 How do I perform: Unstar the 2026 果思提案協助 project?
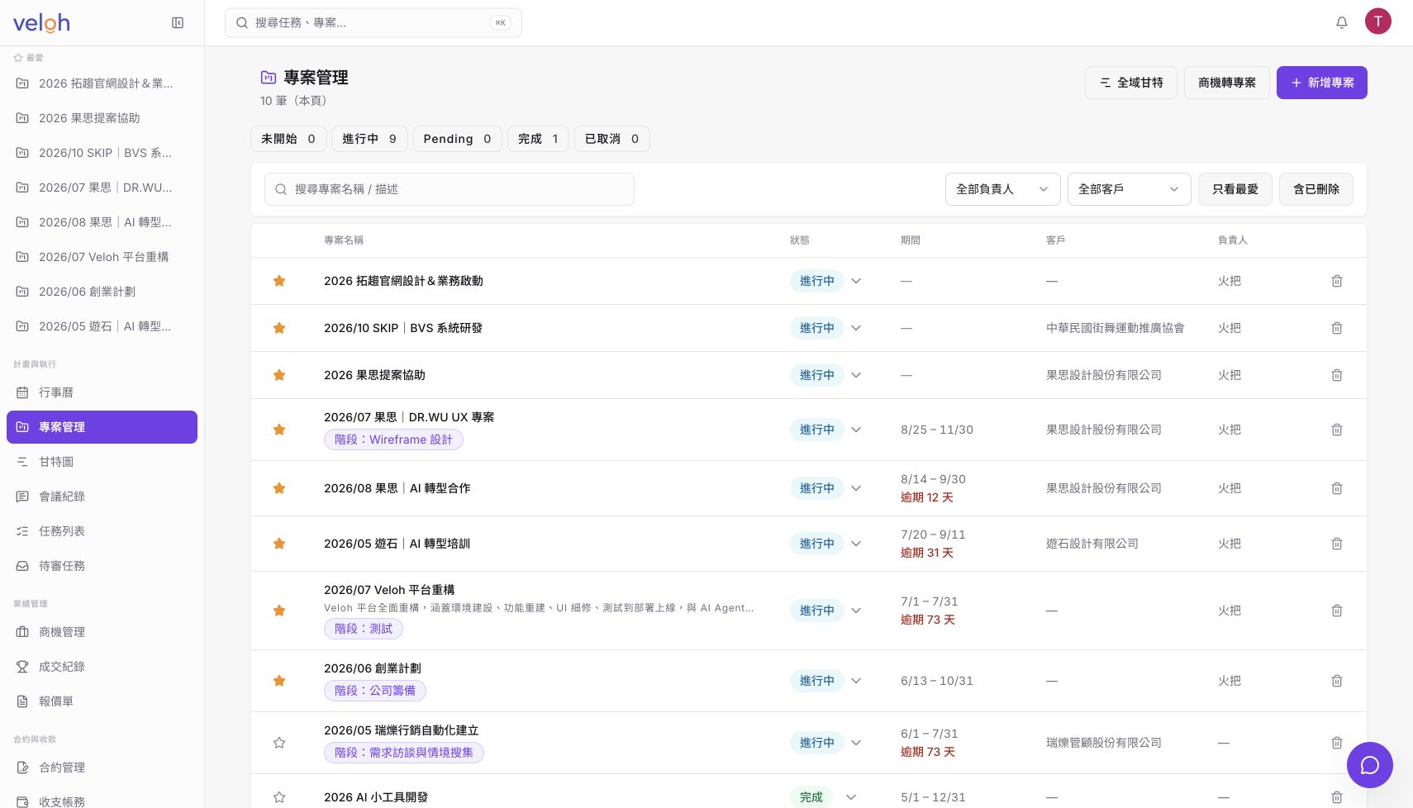click(279, 375)
